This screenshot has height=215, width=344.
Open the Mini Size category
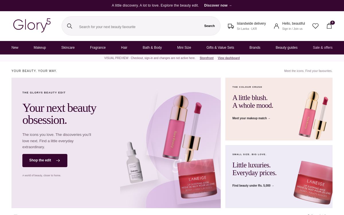tap(184, 48)
